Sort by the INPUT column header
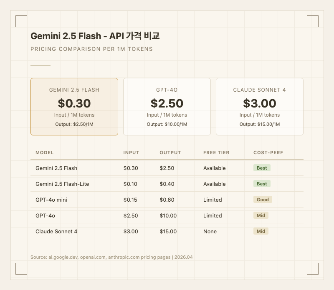334x290 pixels. tap(131, 153)
